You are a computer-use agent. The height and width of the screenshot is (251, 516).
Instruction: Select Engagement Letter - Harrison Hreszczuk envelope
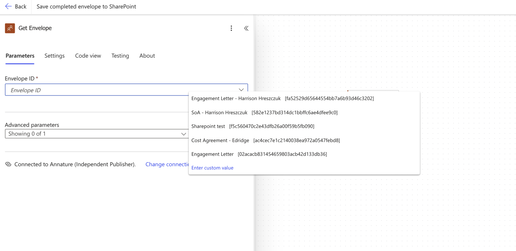point(304,98)
